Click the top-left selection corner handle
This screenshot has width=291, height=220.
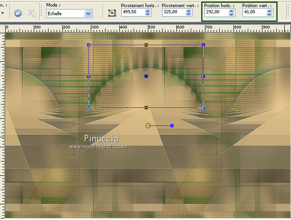tap(89, 45)
